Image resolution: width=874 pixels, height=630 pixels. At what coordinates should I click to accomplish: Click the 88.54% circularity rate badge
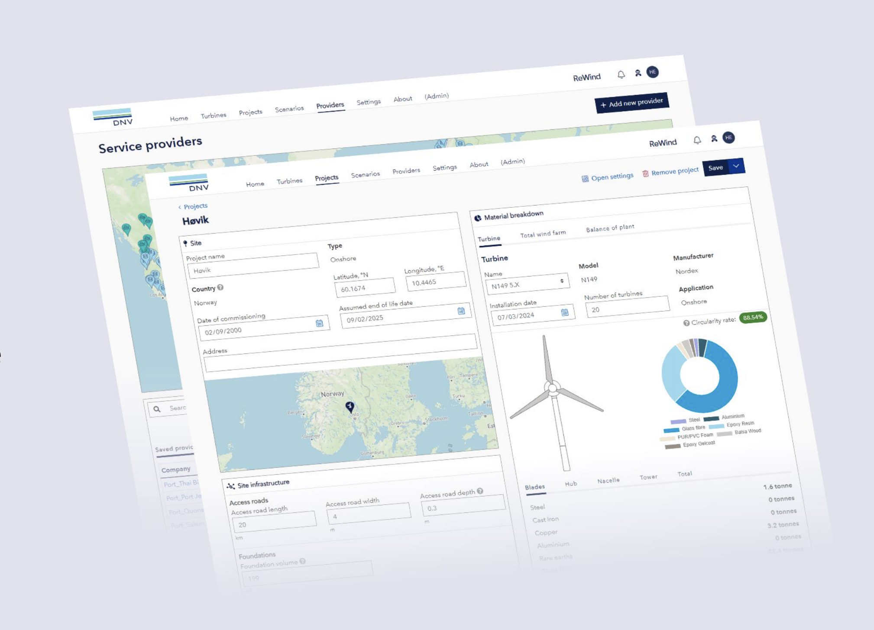(x=753, y=317)
